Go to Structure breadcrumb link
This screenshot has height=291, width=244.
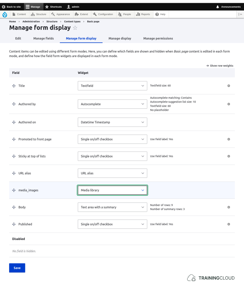(52, 22)
